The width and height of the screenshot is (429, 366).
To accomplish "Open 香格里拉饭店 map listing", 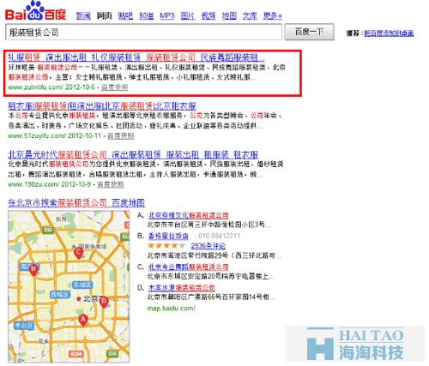I will point(168,236).
